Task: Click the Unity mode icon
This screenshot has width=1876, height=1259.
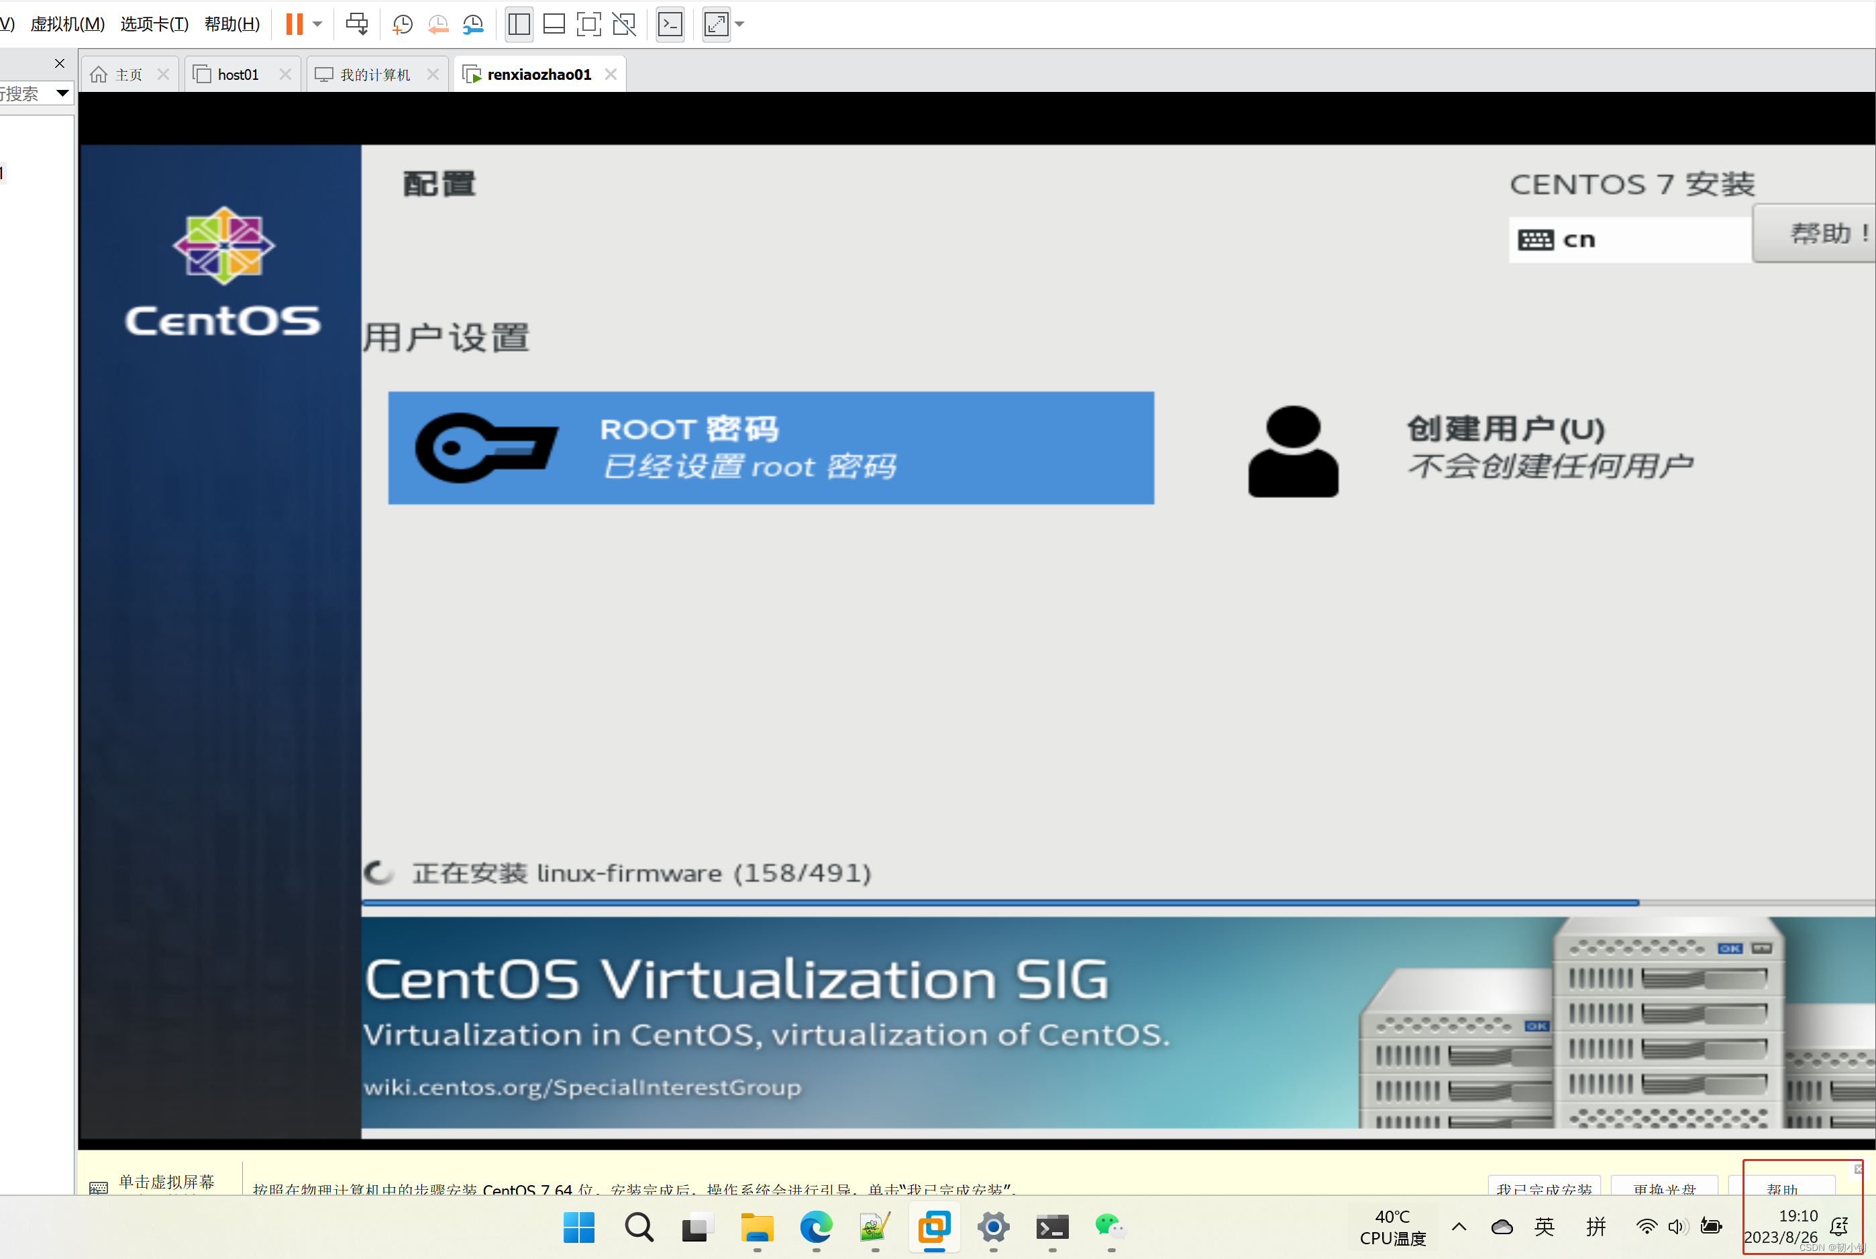Action: tap(624, 24)
